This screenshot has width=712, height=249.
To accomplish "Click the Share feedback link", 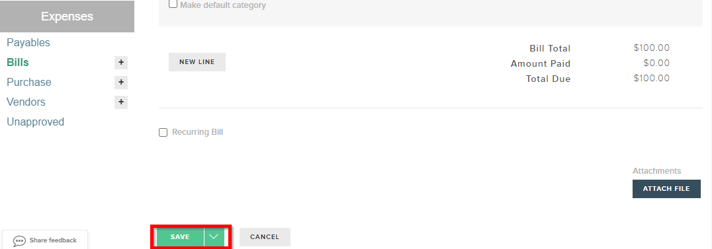I will (x=53, y=240).
